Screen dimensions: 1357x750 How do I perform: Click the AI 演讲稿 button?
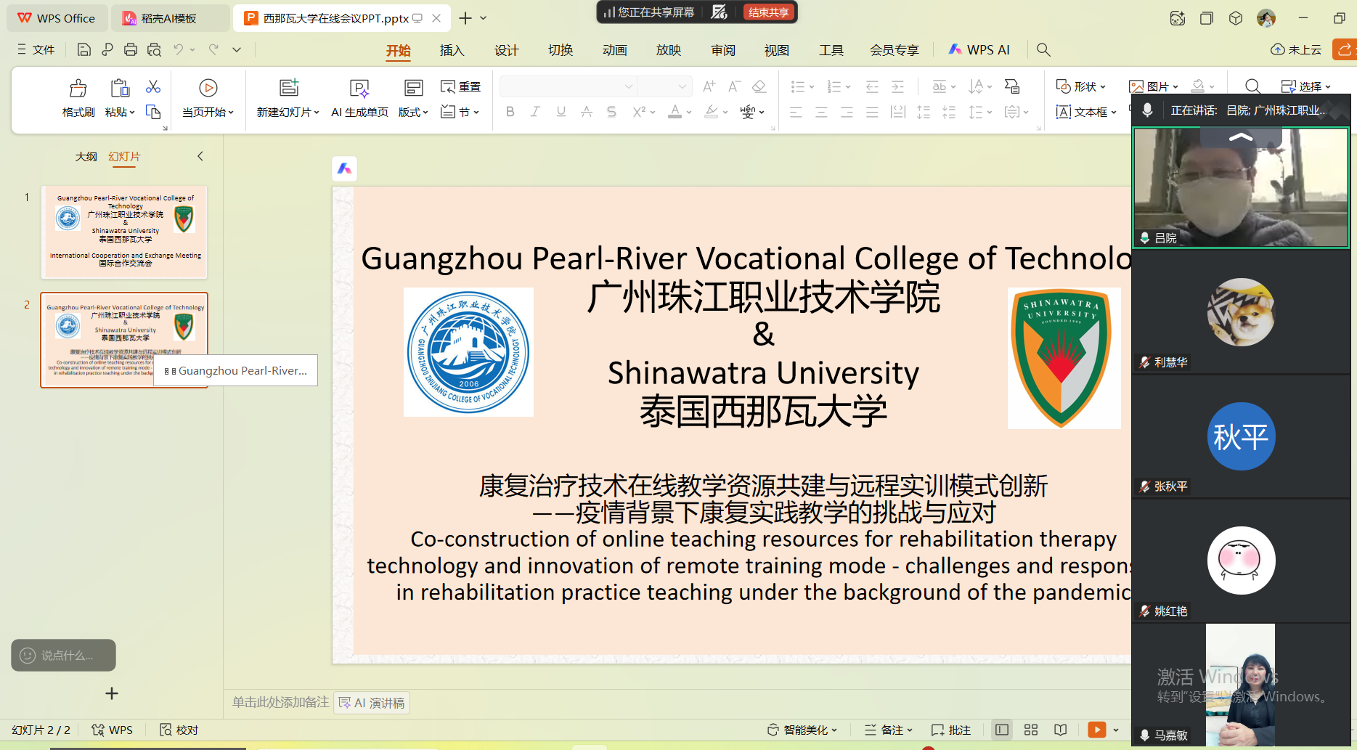(x=372, y=703)
